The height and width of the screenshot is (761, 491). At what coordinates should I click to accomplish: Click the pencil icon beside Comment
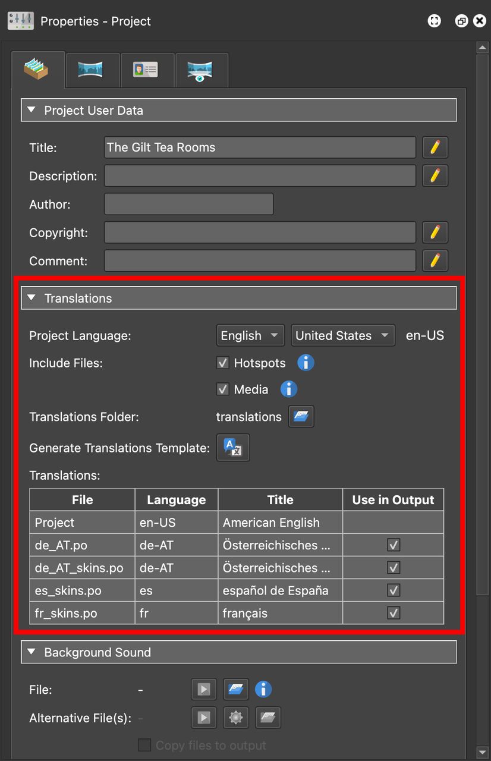click(x=435, y=260)
